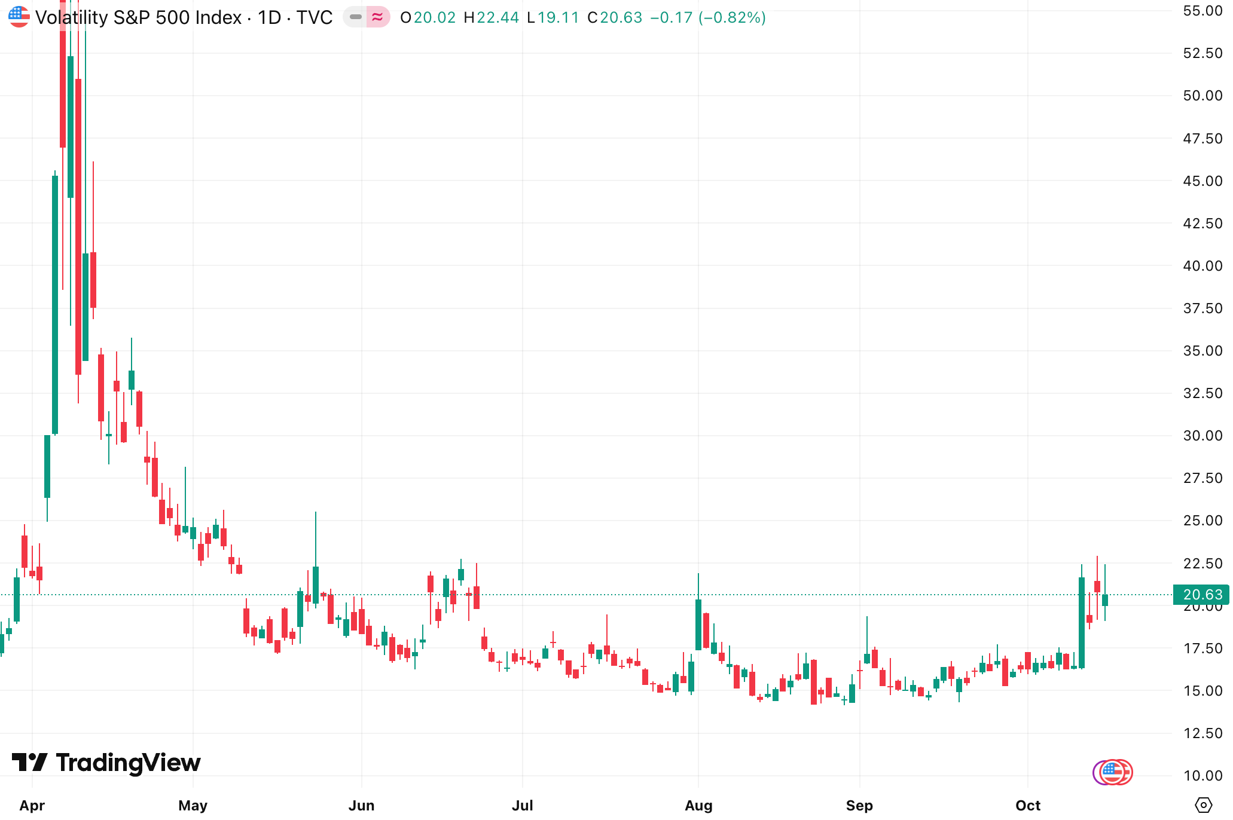
Task: Click the May label on time axis
Action: (x=193, y=805)
